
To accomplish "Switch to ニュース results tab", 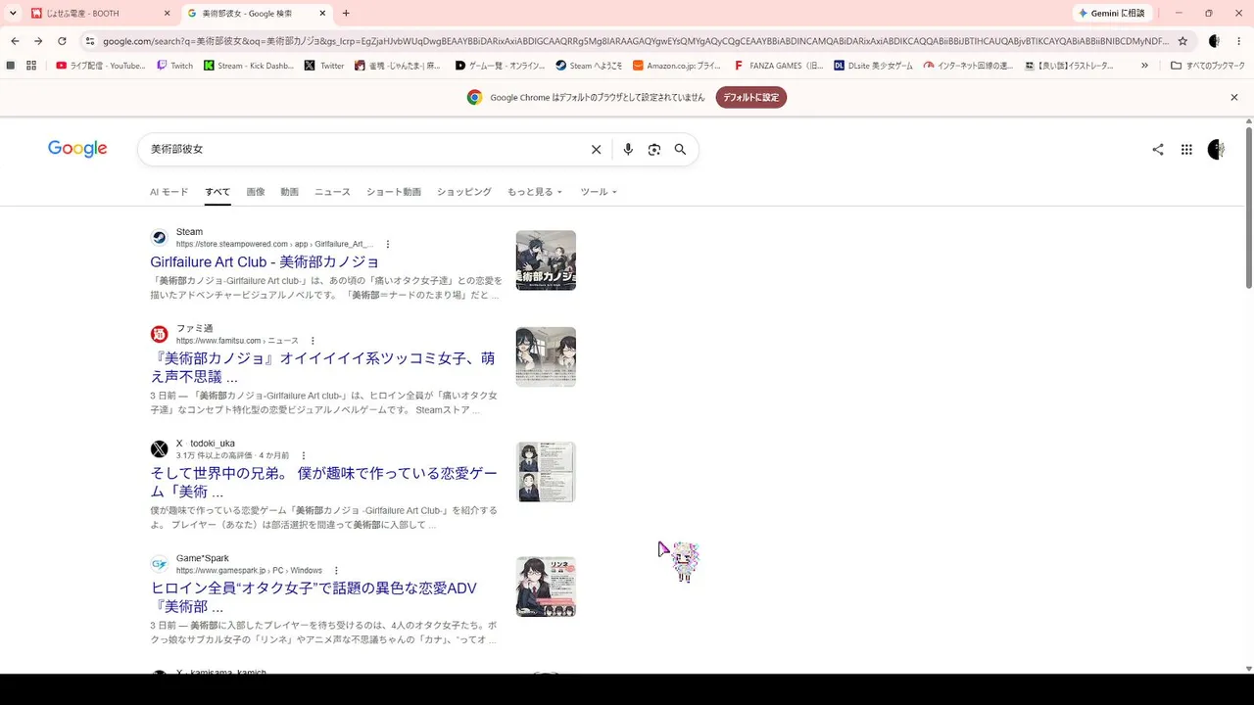I will 332,192.
